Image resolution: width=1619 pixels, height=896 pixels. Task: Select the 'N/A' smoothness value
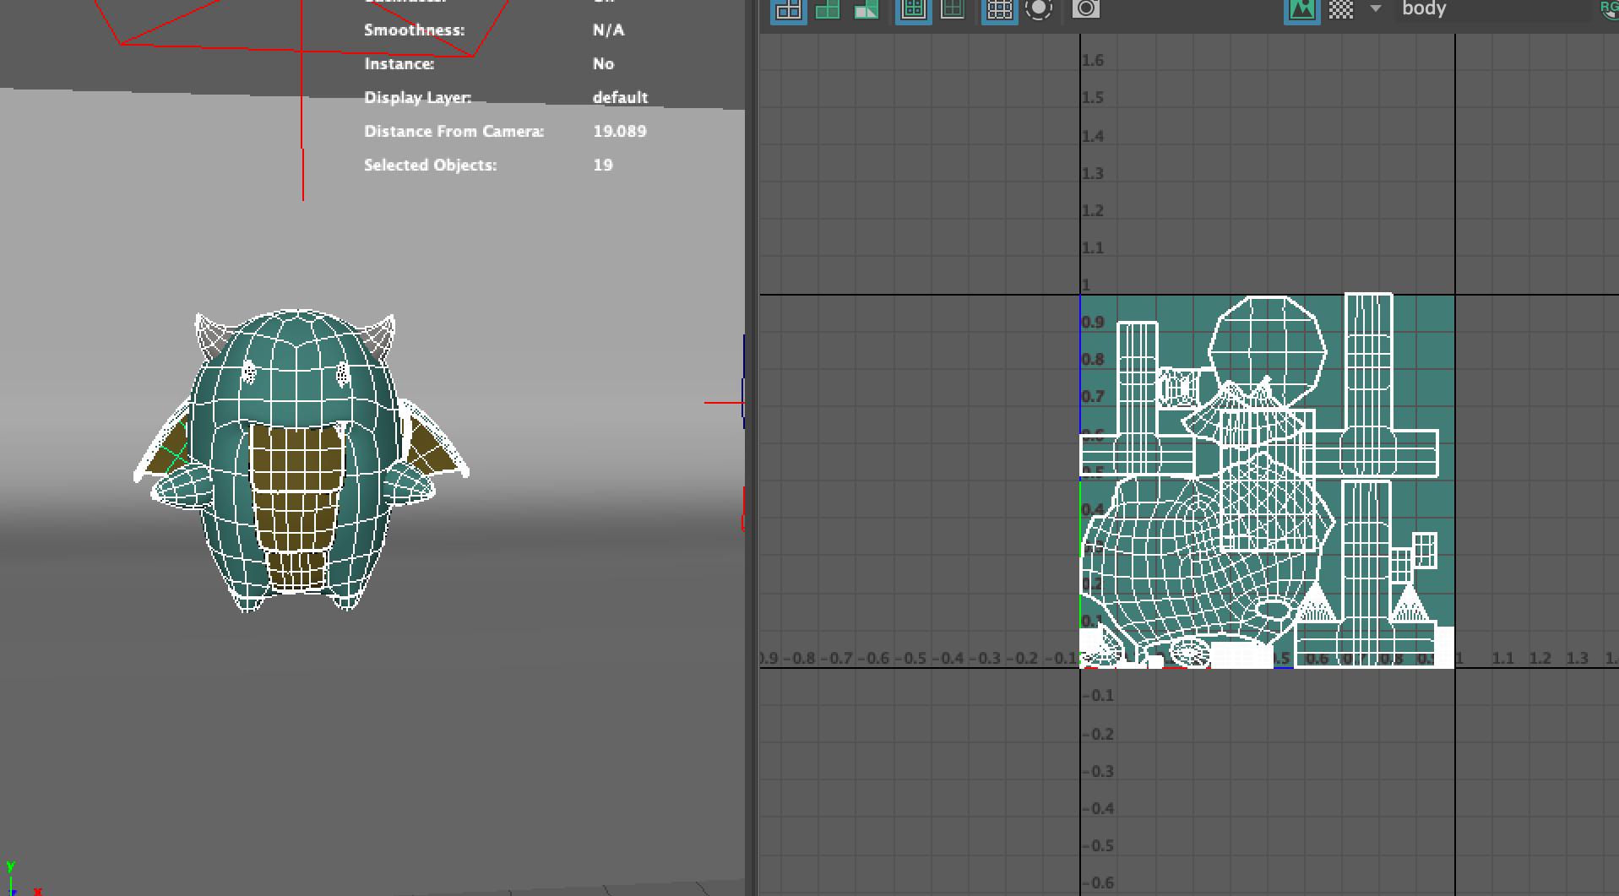click(x=608, y=30)
